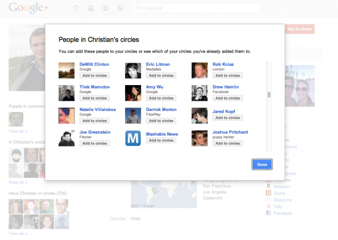Open the Google+ home stream icon

click(75, 8)
